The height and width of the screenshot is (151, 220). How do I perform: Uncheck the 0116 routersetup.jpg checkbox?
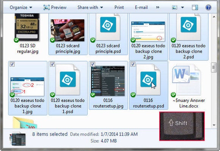[x=93, y=64]
